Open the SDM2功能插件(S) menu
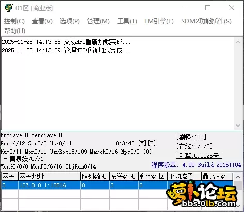This screenshot has height=212, width=244. tap(206, 21)
